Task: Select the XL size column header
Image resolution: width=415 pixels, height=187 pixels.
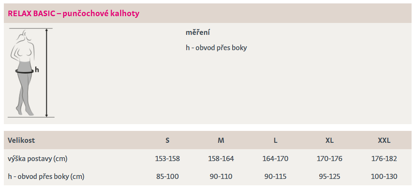Action: [x=329, y=140]
